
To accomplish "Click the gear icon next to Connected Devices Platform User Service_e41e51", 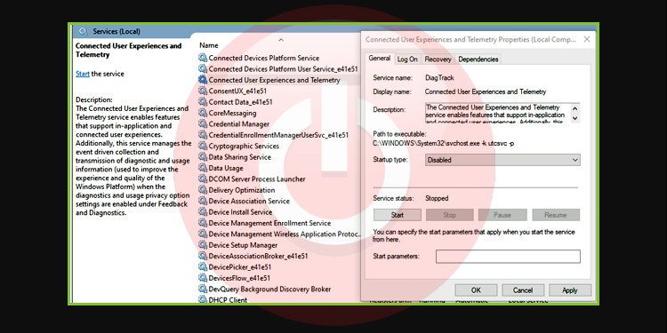I will (203, 68).
